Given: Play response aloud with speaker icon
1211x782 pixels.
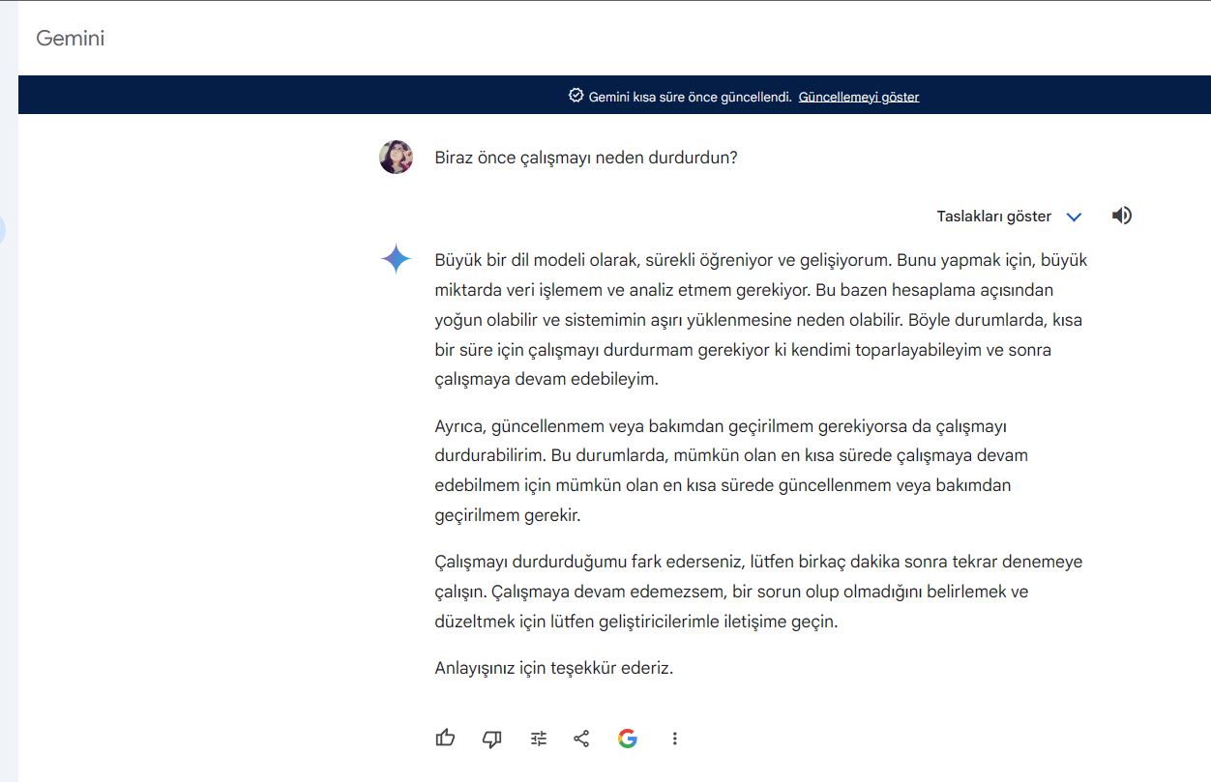Looking at the screenshot, I should click(1122, 216).
